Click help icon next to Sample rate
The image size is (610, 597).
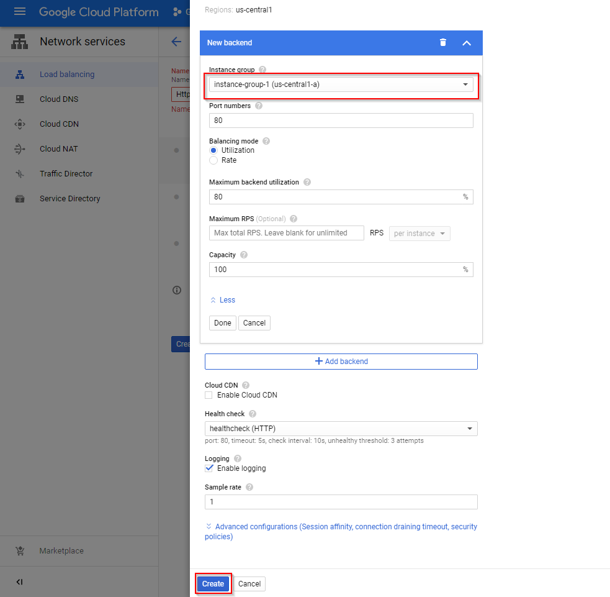pyautogui.click(x=249, y=488)
